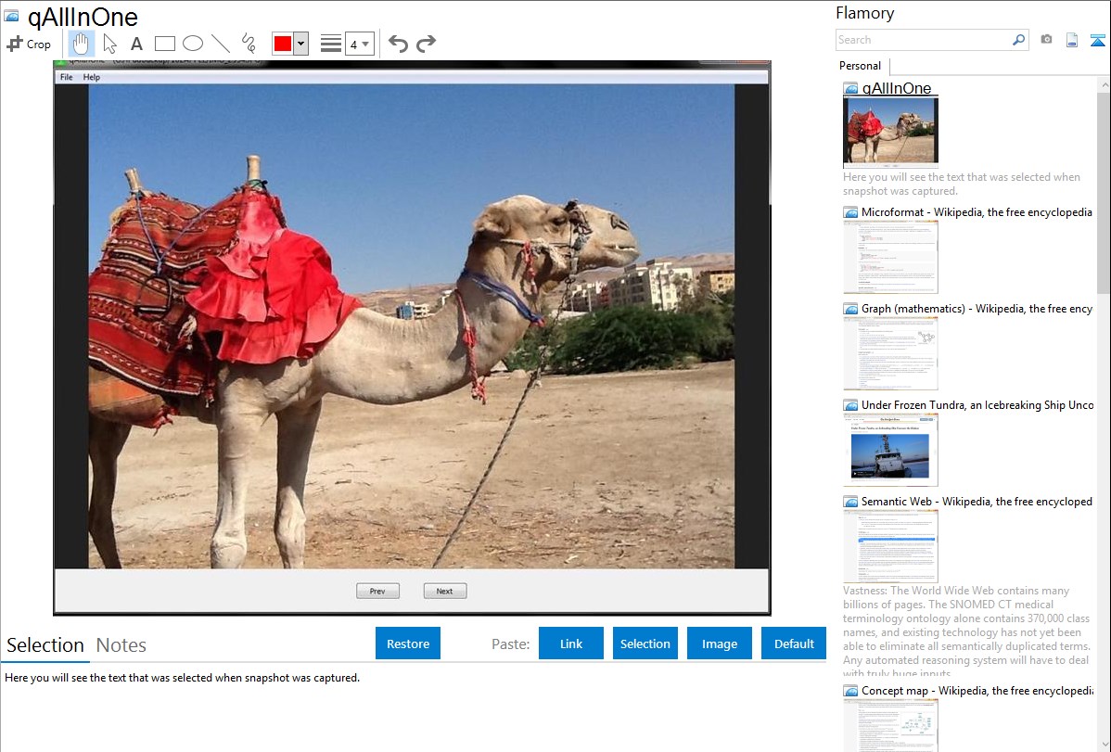
Task: Click the document page icon in Flamory header
Action: click(1072, 40)
